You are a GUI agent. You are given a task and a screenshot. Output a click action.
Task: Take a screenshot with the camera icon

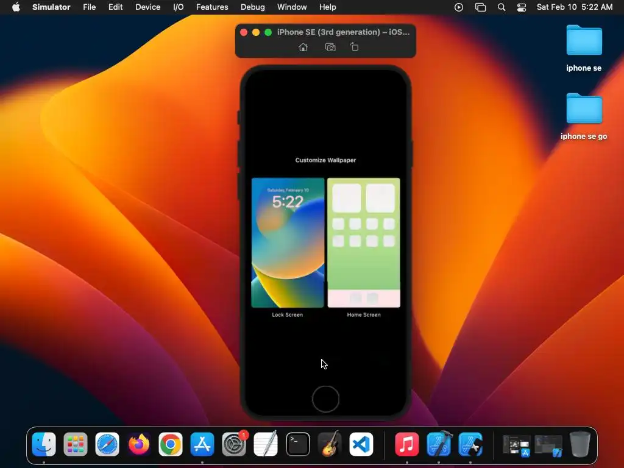[x=330, y=48]
